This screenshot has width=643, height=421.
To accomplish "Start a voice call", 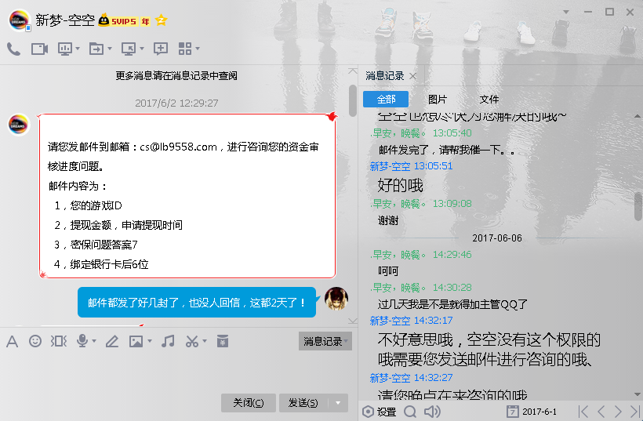I will point(13,49).
